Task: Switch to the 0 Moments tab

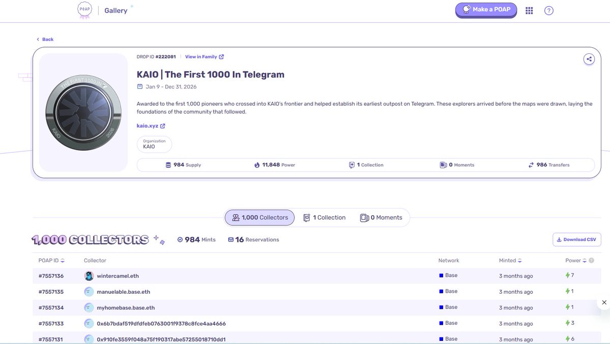Action: tap(381, 218)
